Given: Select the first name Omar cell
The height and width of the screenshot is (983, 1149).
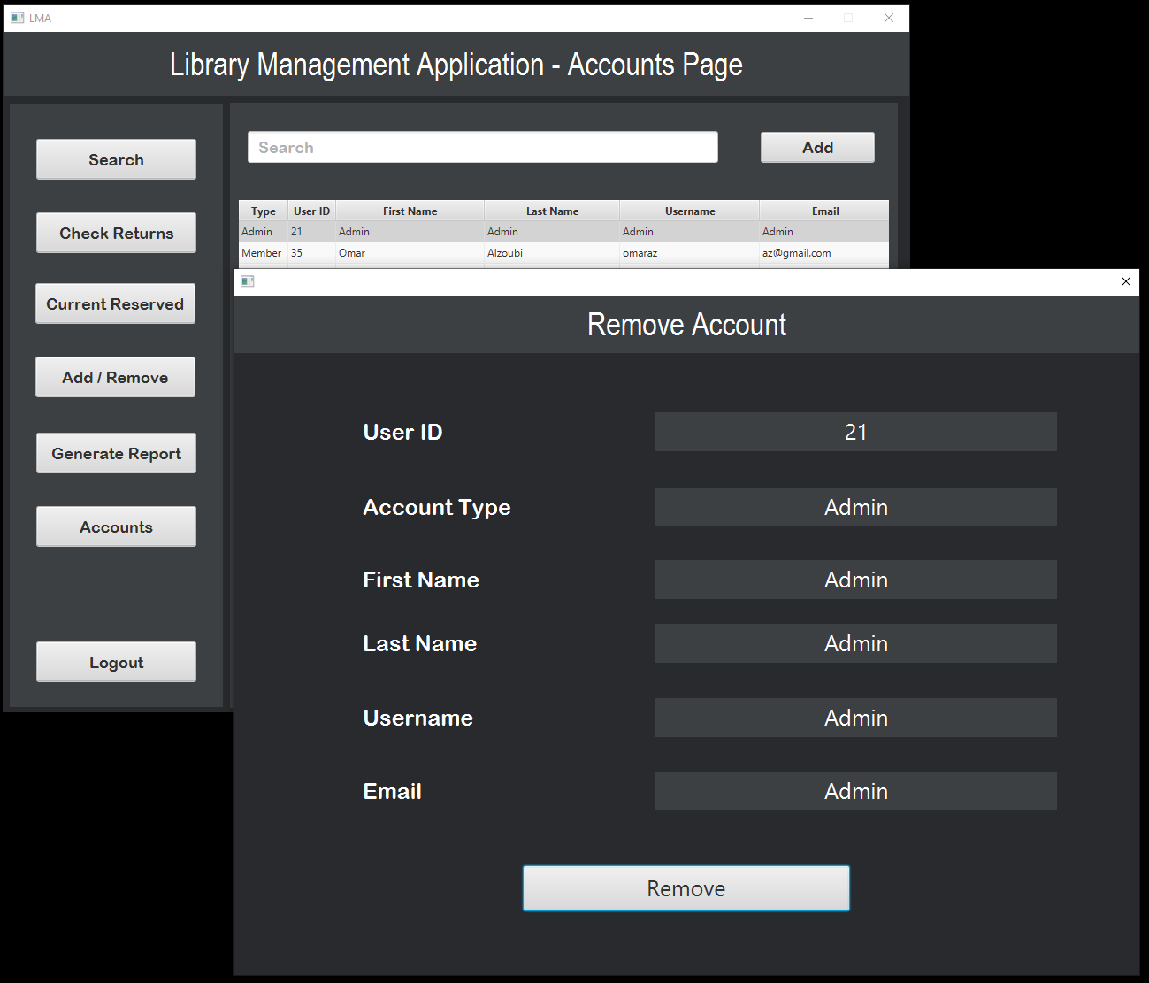Looking at the screenshot, I should (410, 253).
